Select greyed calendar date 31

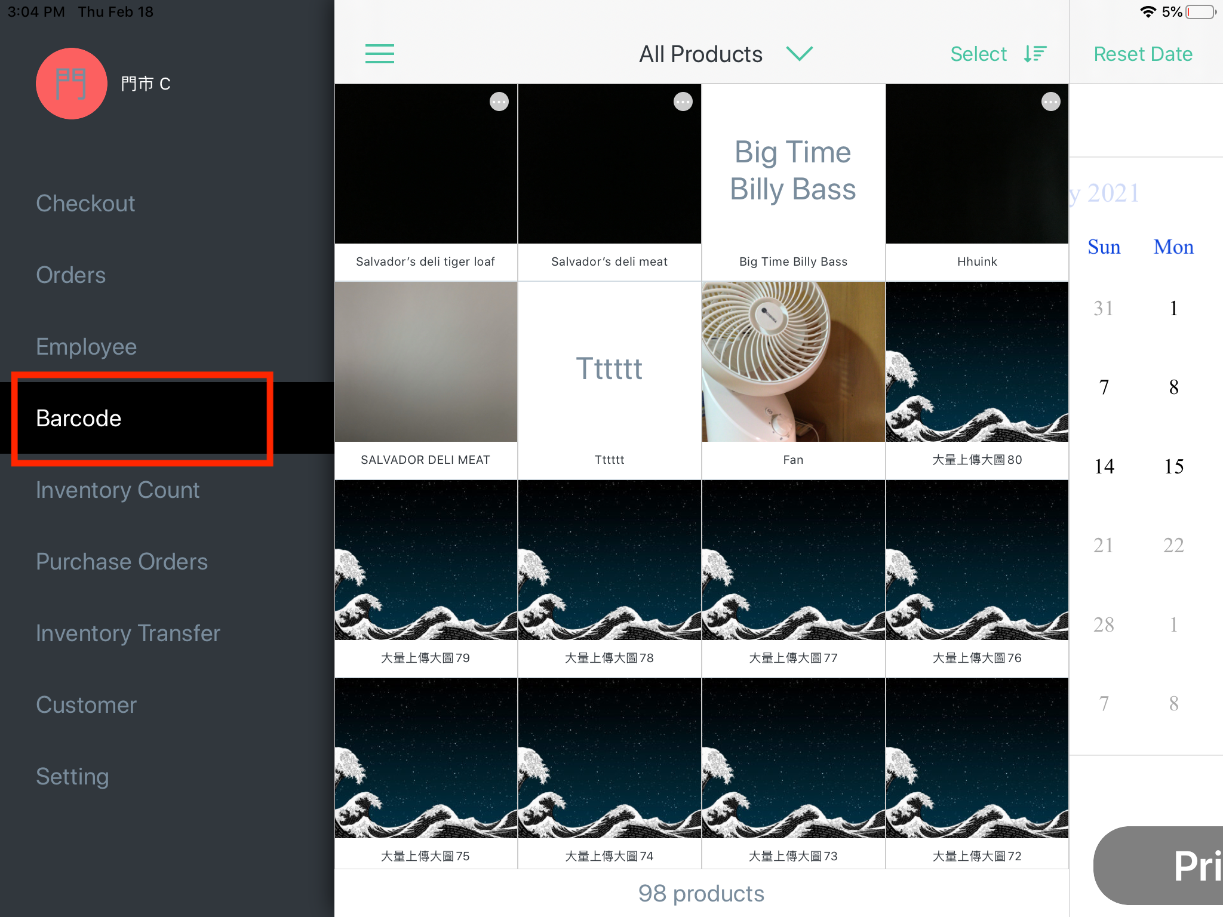tap(1104, 308)
